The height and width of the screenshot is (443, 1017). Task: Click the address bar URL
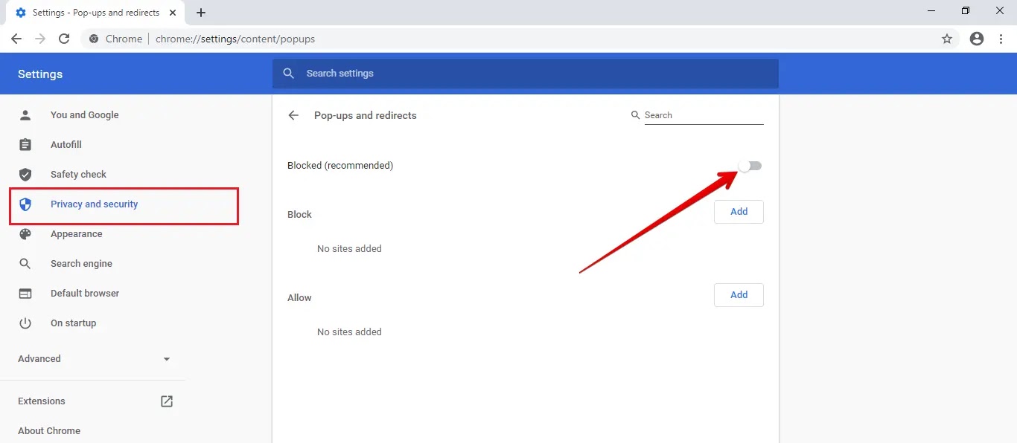pos(235,39)
